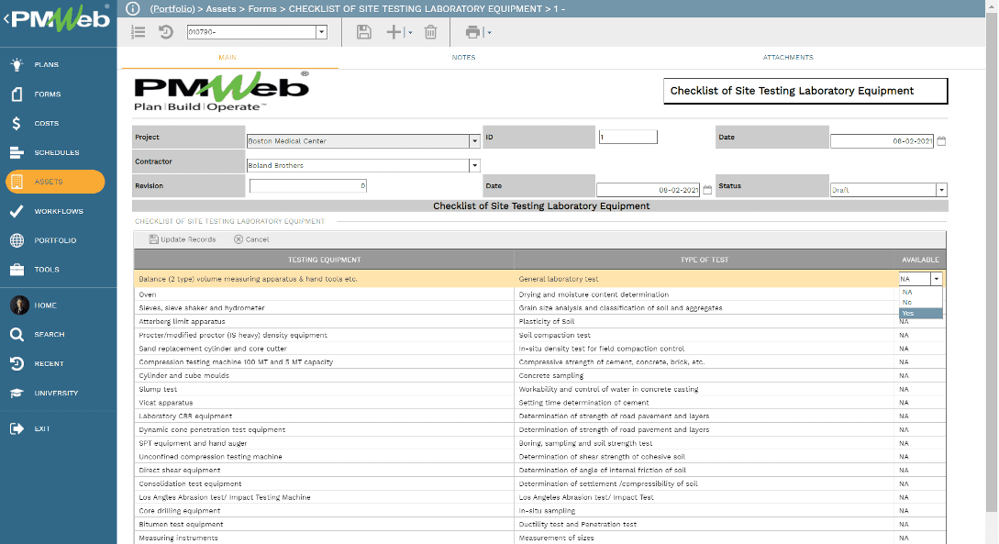
Task: Select 'Yes' in the Available dropdown list
Action: (919, 313)
